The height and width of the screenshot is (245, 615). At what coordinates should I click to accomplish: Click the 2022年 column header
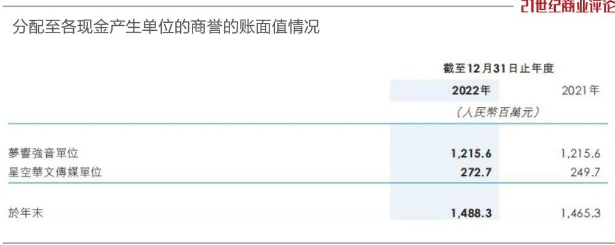[471, 90]
